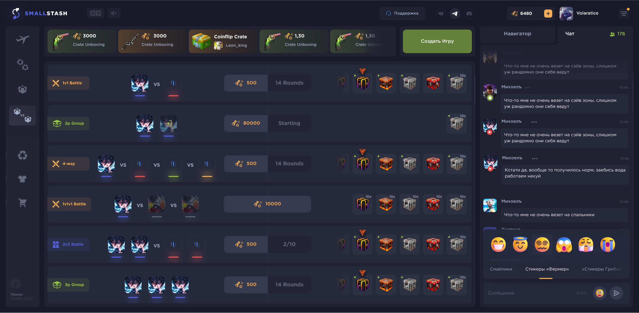Click the T-shirt icon in sidebar

click(23, 179)
